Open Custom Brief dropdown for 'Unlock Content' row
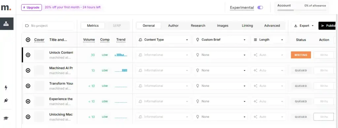The image size is (338, 128). 220,55
